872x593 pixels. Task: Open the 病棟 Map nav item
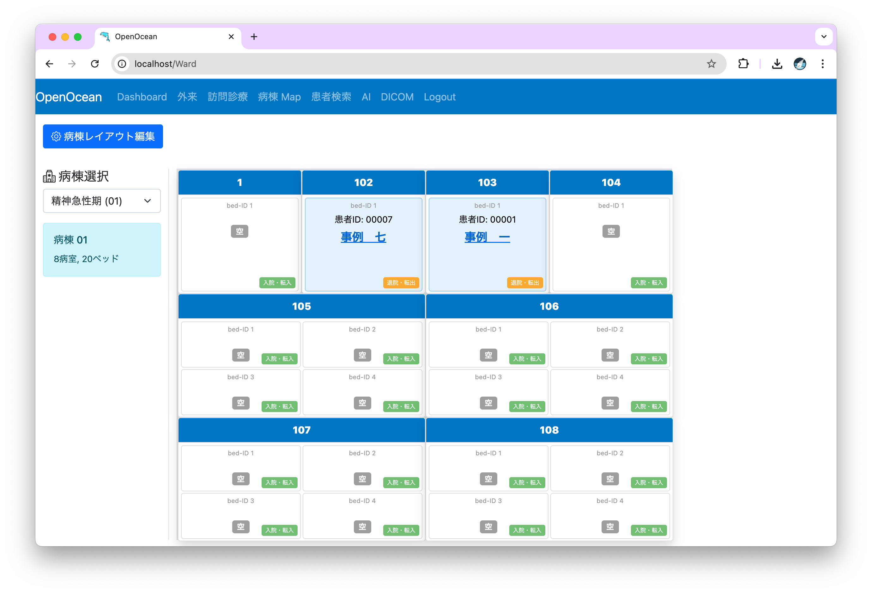(279, 97)
